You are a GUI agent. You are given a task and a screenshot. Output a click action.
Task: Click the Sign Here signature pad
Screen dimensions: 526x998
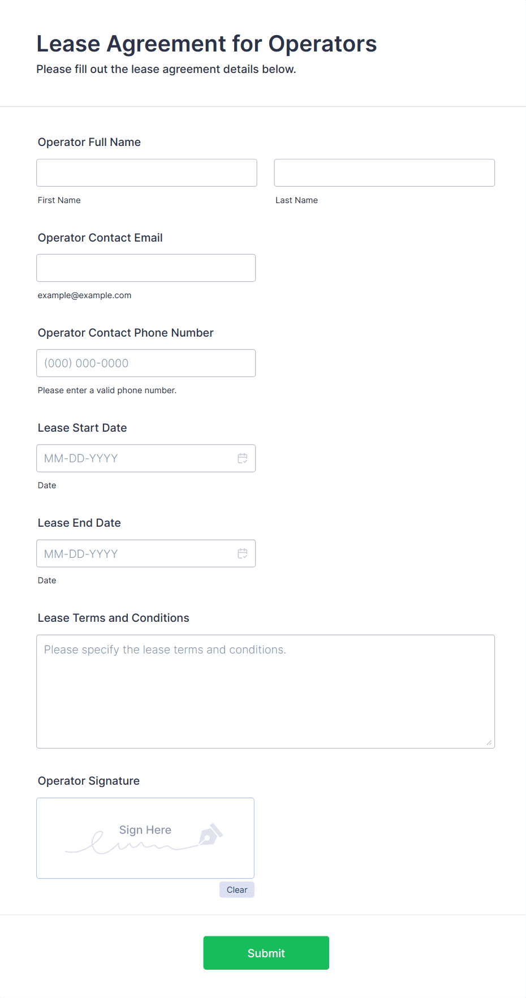pos(145,838)
